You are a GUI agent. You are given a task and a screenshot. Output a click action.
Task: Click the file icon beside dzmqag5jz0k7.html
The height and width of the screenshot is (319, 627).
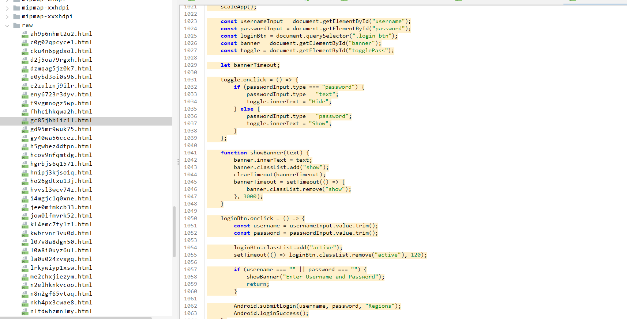(x=25, y=69)
